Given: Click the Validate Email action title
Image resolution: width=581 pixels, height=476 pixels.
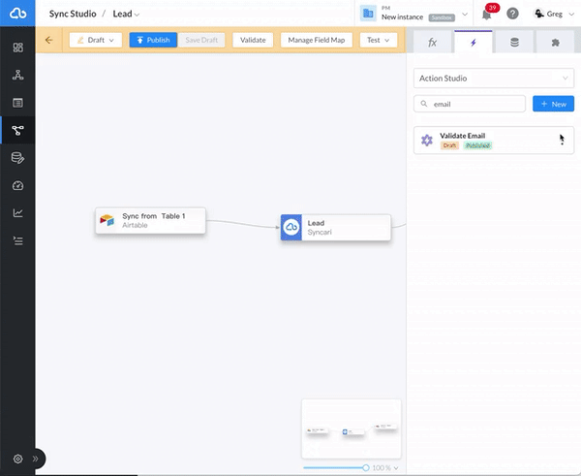Looking at the screenshot, I should pos(463,136).
